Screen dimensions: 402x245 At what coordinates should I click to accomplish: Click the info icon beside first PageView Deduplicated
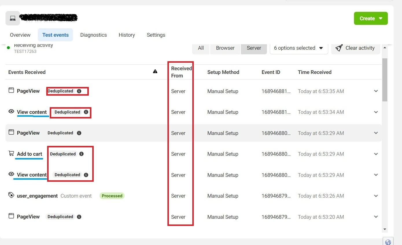tap(79, 91)
